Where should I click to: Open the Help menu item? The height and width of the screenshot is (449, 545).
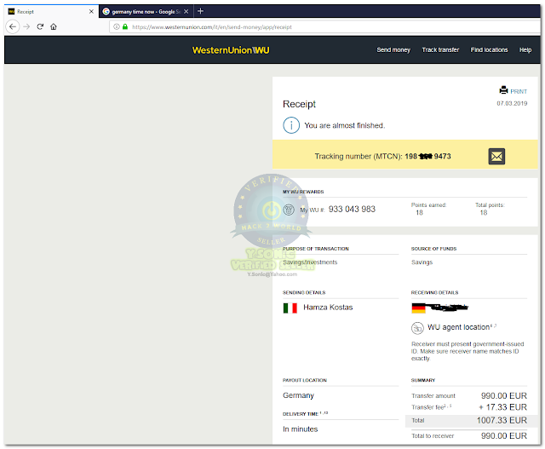click(525, 50)
